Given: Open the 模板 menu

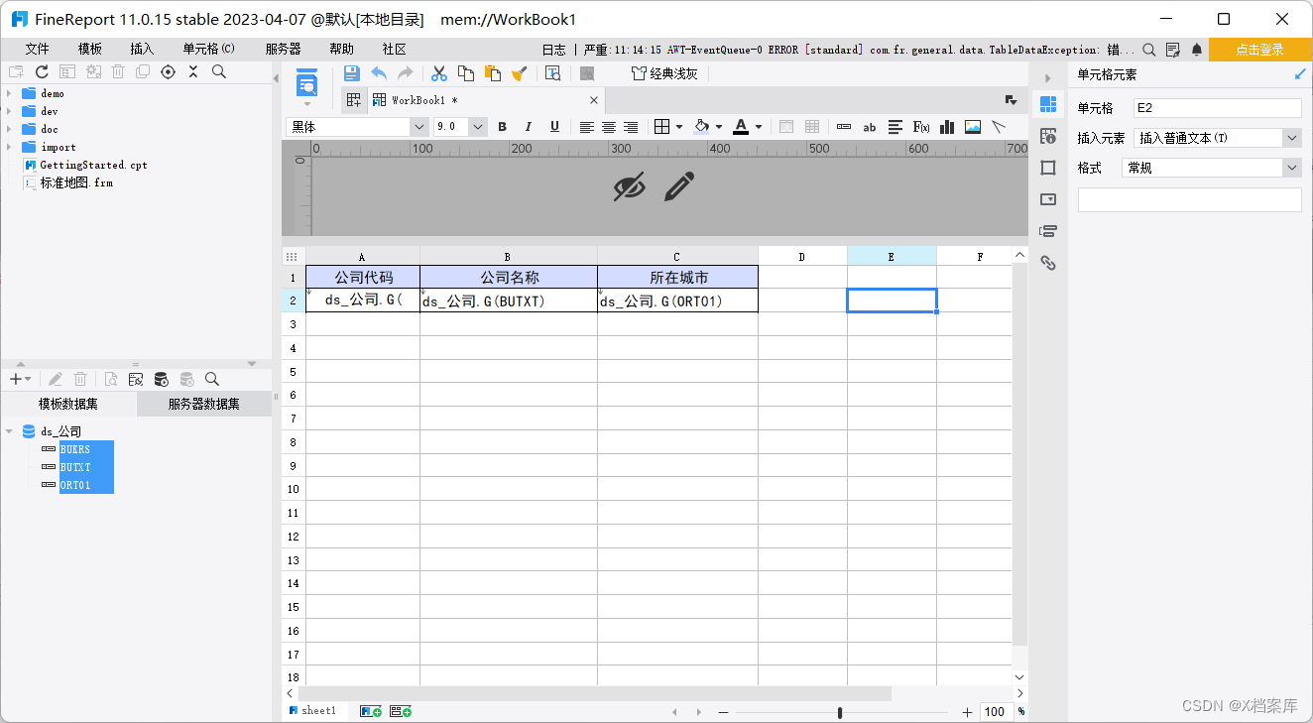Looking at the screenshot, I should pos(90,49).
